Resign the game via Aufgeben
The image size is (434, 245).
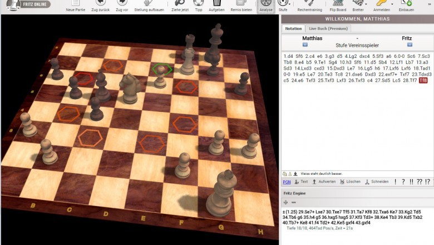point(216,6)
